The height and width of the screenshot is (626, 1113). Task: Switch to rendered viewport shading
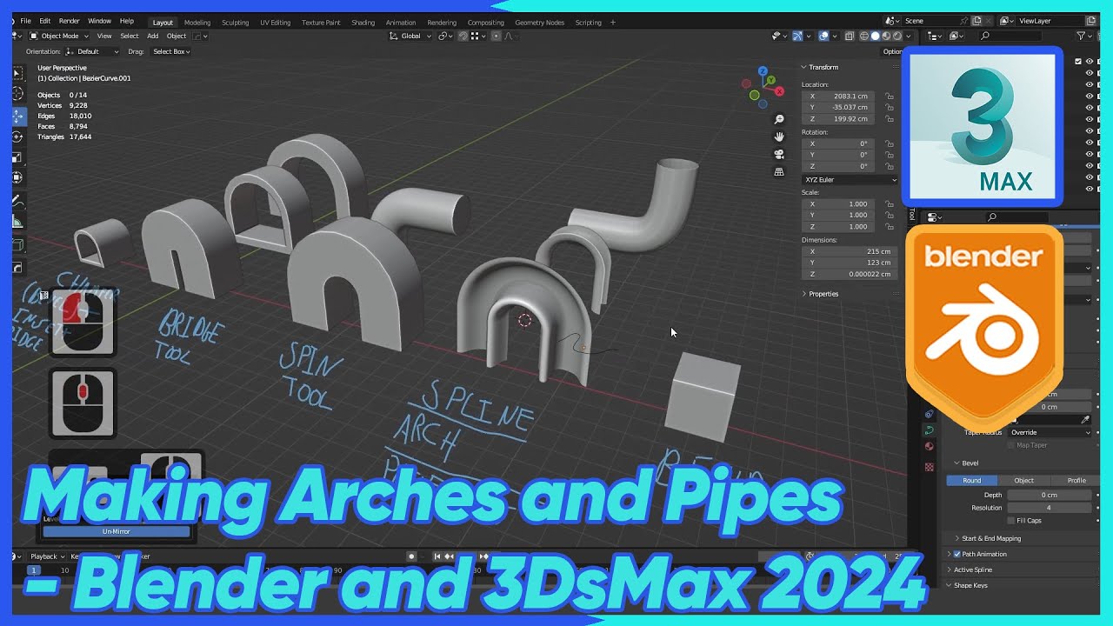tap(898, 37)
